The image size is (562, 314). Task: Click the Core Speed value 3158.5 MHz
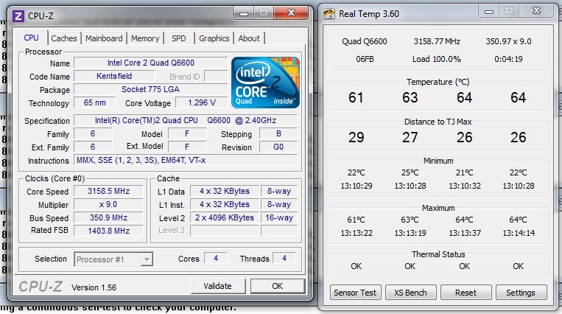[108, 191]
